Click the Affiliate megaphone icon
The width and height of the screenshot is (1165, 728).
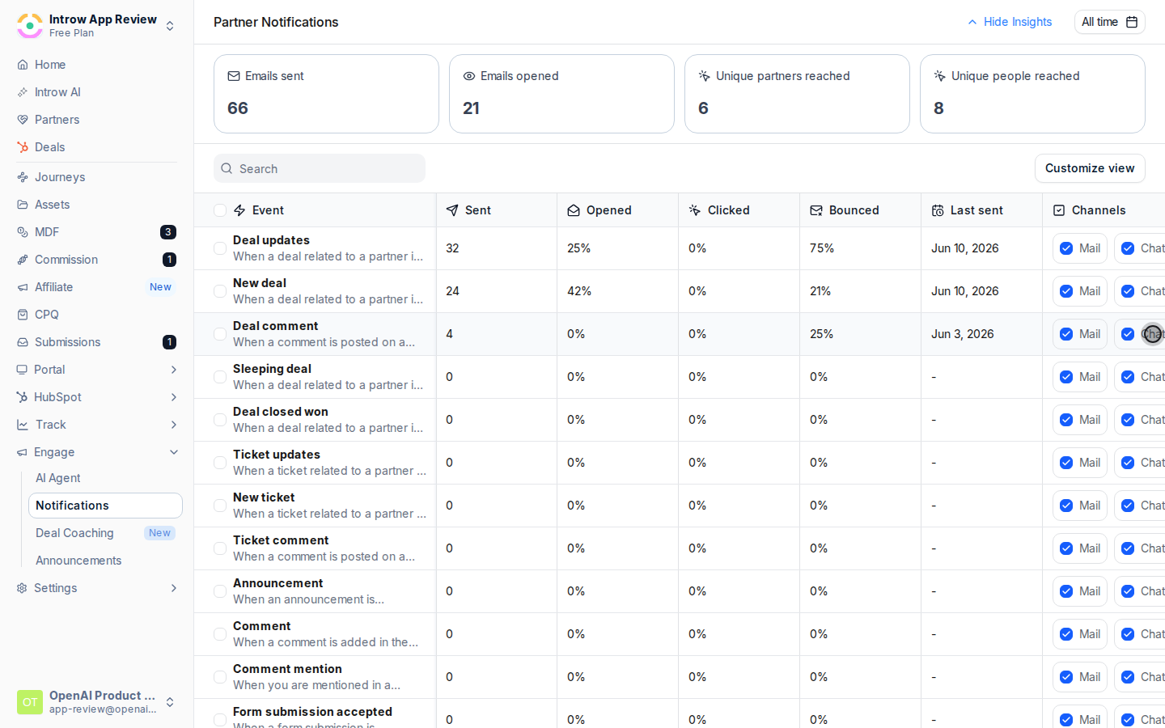pos(23,287)
